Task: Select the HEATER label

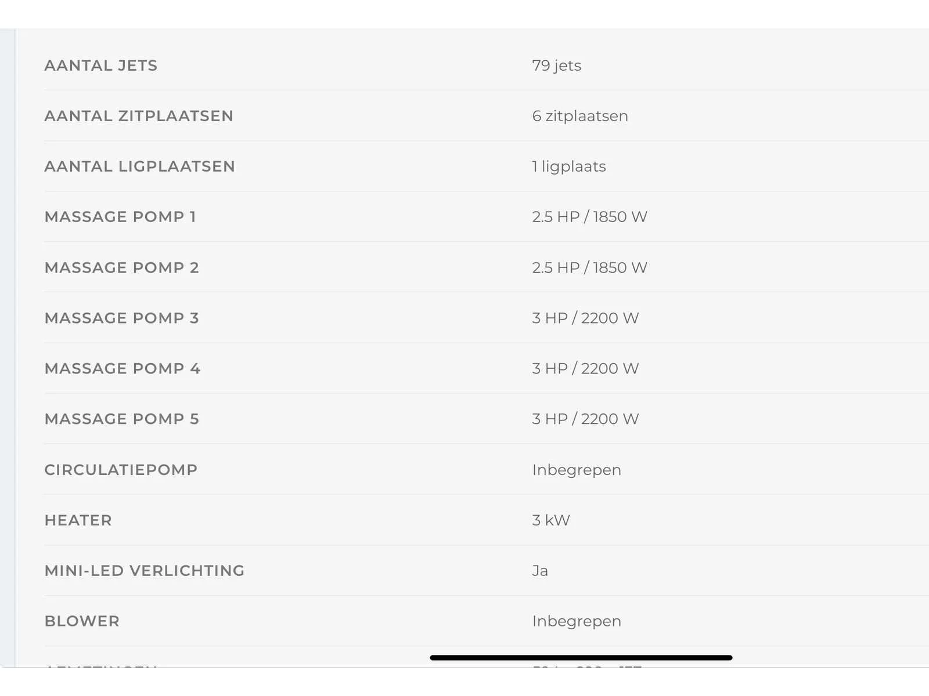Action: pyautogui.click(x=78, y=520)
